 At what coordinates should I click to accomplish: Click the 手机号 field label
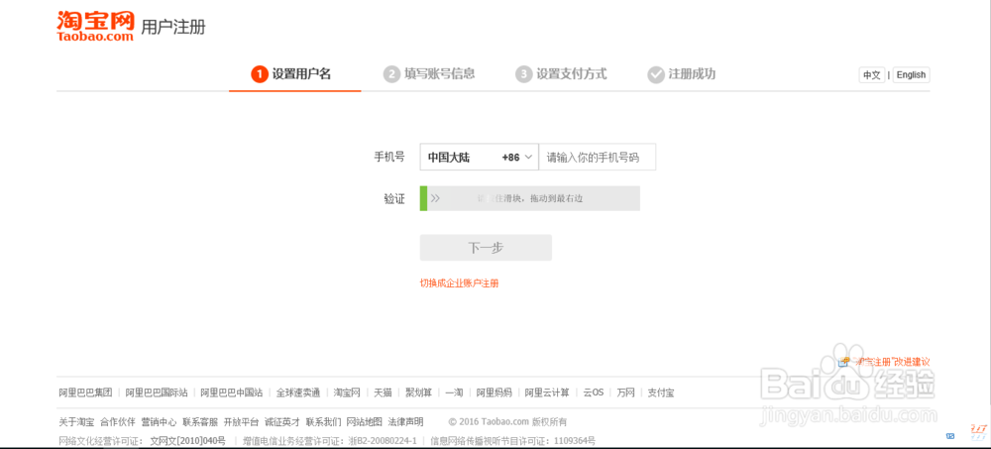389,158
